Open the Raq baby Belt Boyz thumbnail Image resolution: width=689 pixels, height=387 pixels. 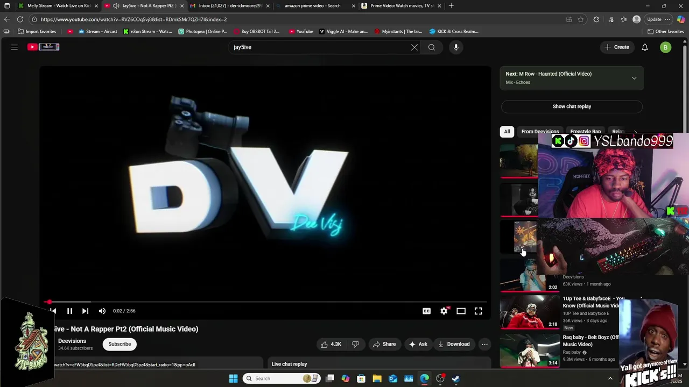pyautogui.click(x=530, y=350)
